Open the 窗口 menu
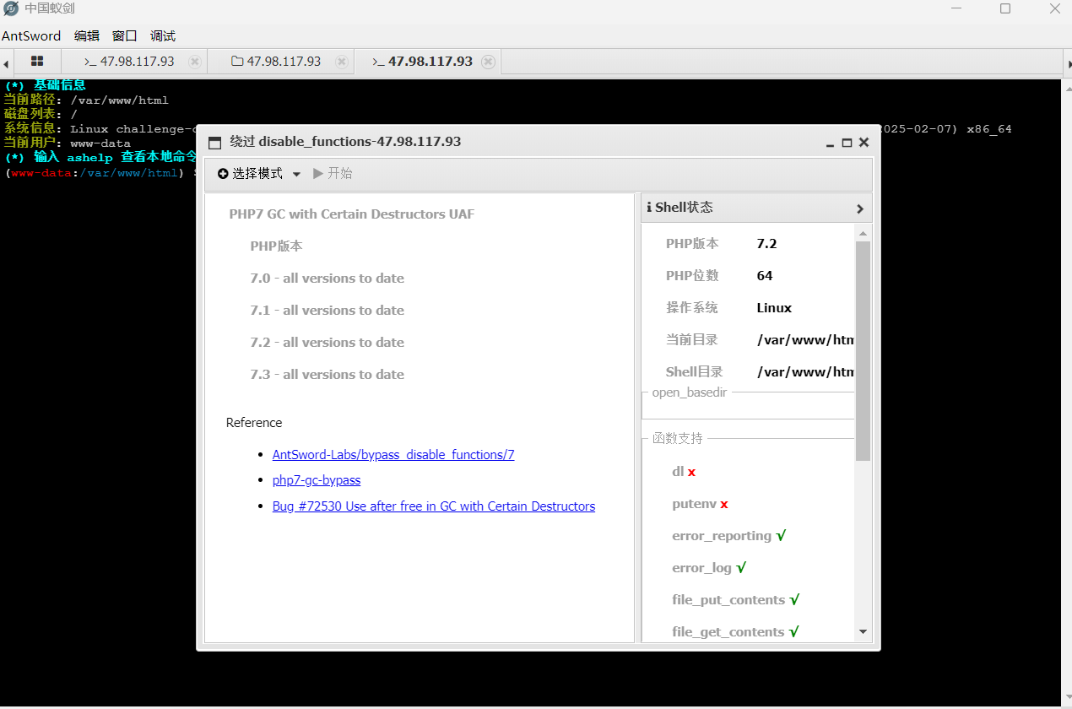1072x709 pixels. pyautogui.click(x=124, y=35)
